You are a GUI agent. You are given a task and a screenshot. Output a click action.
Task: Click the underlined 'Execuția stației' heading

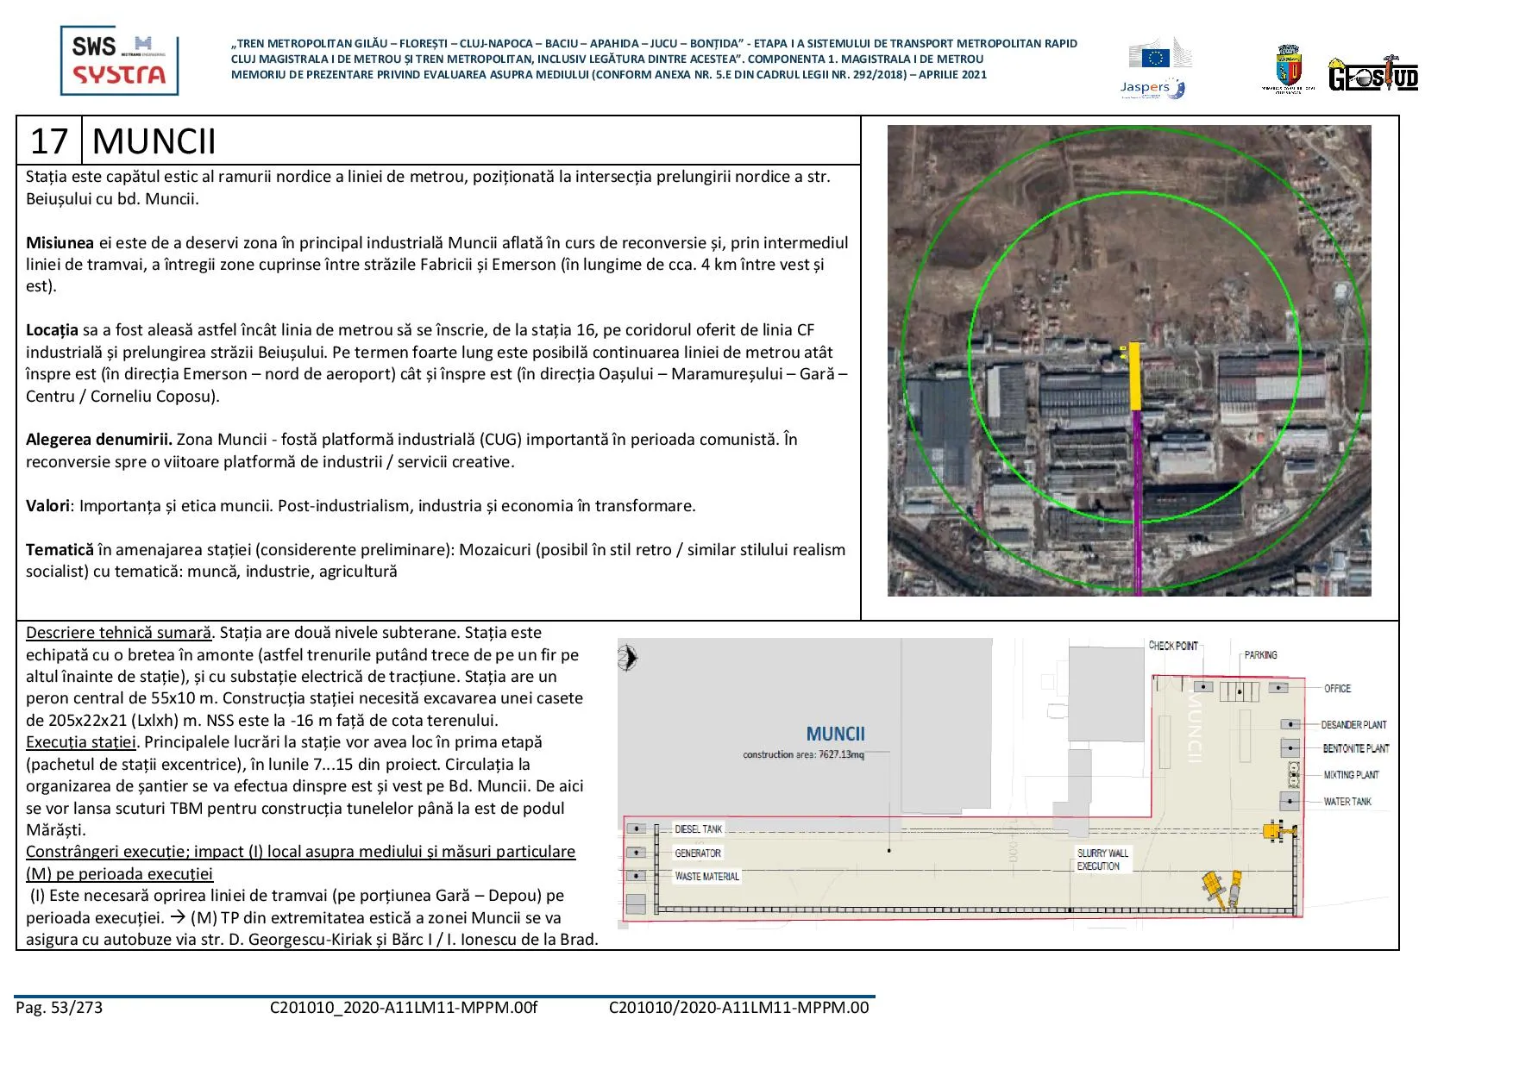point(81,742)
